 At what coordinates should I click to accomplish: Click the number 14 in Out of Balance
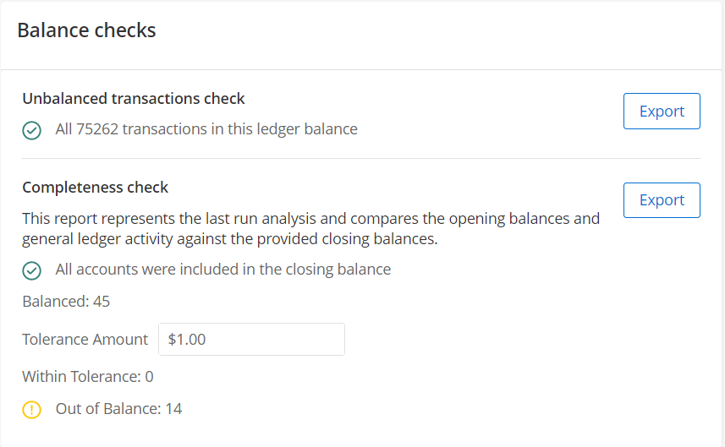click(174, 409)
